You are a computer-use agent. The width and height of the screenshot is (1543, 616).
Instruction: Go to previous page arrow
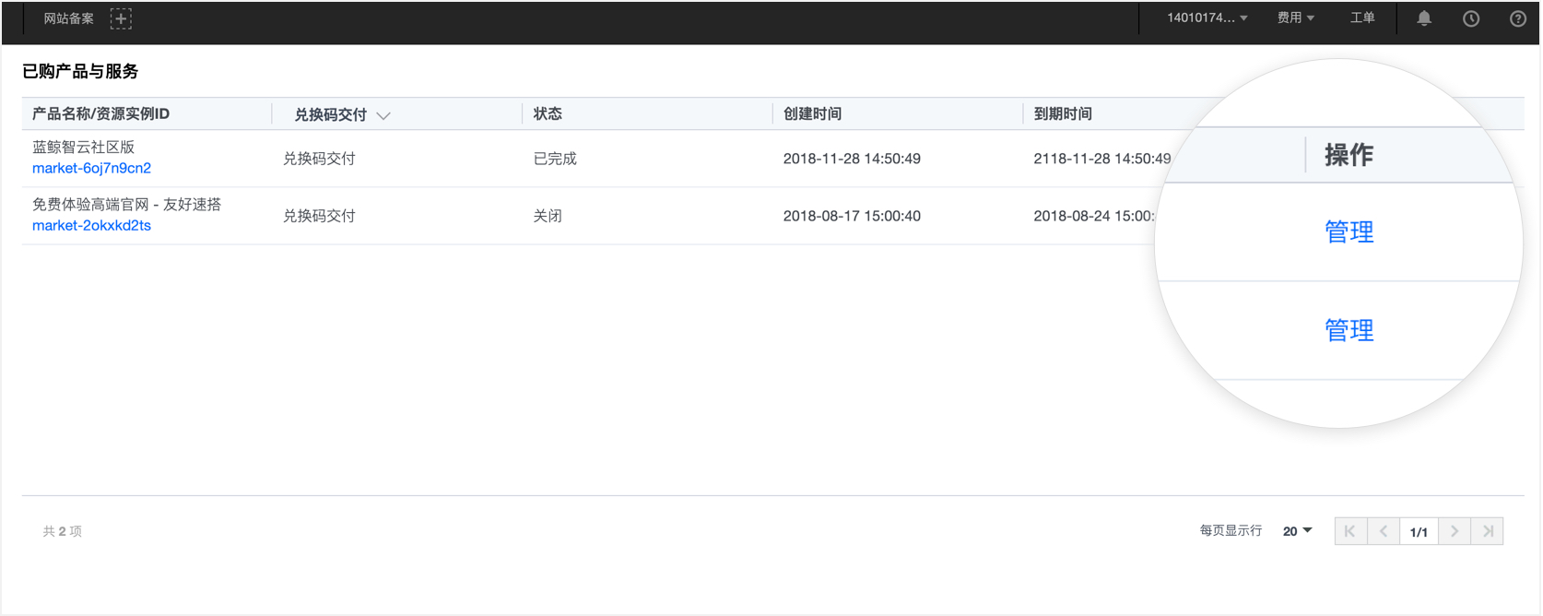(1384, 531)
